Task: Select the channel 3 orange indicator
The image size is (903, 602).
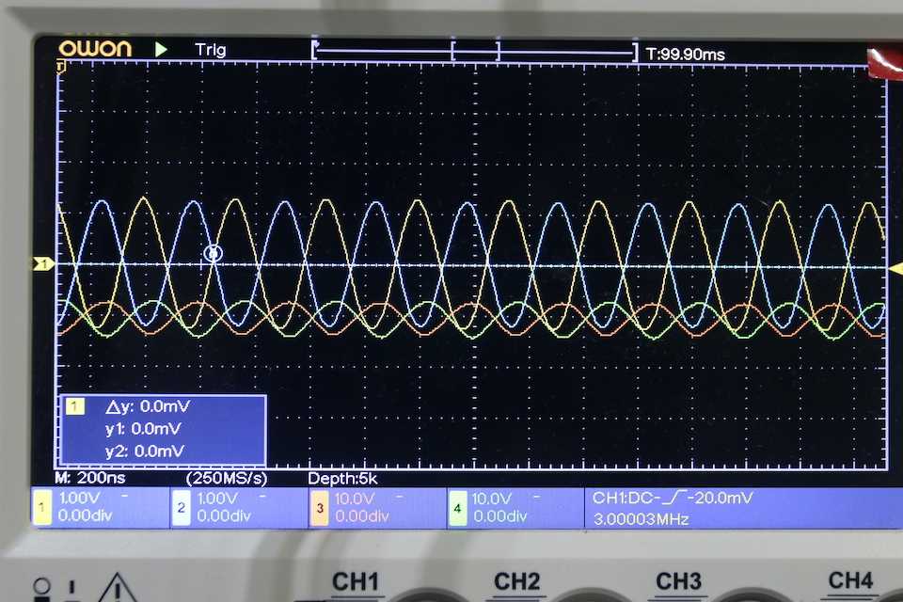Action: tap(320, 508)
